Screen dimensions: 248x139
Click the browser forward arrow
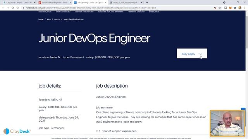pos(8,8)
